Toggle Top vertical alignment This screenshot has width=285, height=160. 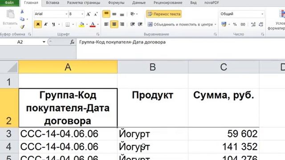(x=106, y=14)
